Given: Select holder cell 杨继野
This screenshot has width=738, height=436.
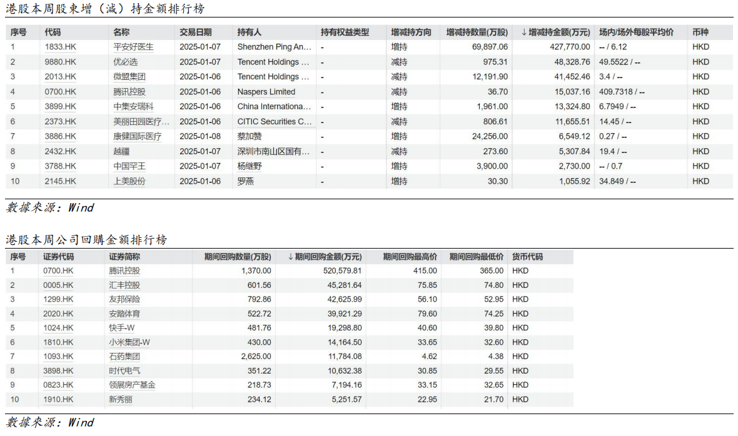Looking at the screenshot, I should pyautogui.click(x=250, y=166).
